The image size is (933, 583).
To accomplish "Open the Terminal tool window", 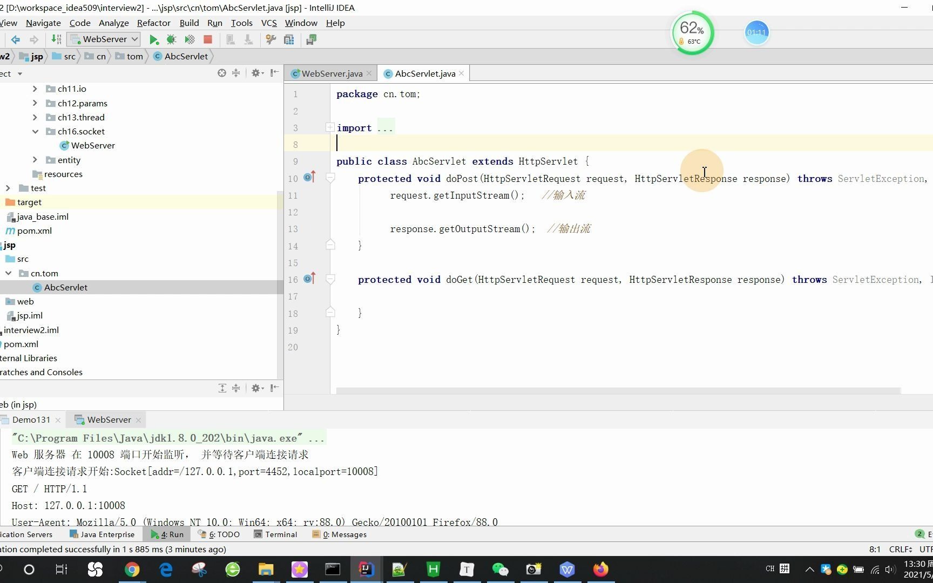I will [x=275, y=534].
